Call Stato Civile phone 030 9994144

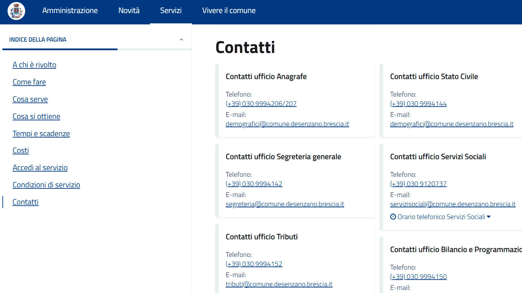[418, 104]
